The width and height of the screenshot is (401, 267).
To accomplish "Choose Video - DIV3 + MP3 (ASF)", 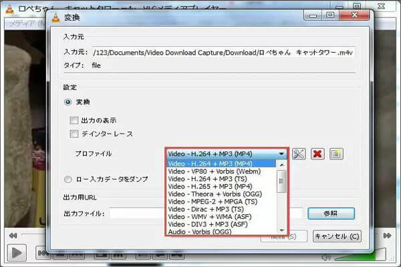I will (x=221, y=224).
